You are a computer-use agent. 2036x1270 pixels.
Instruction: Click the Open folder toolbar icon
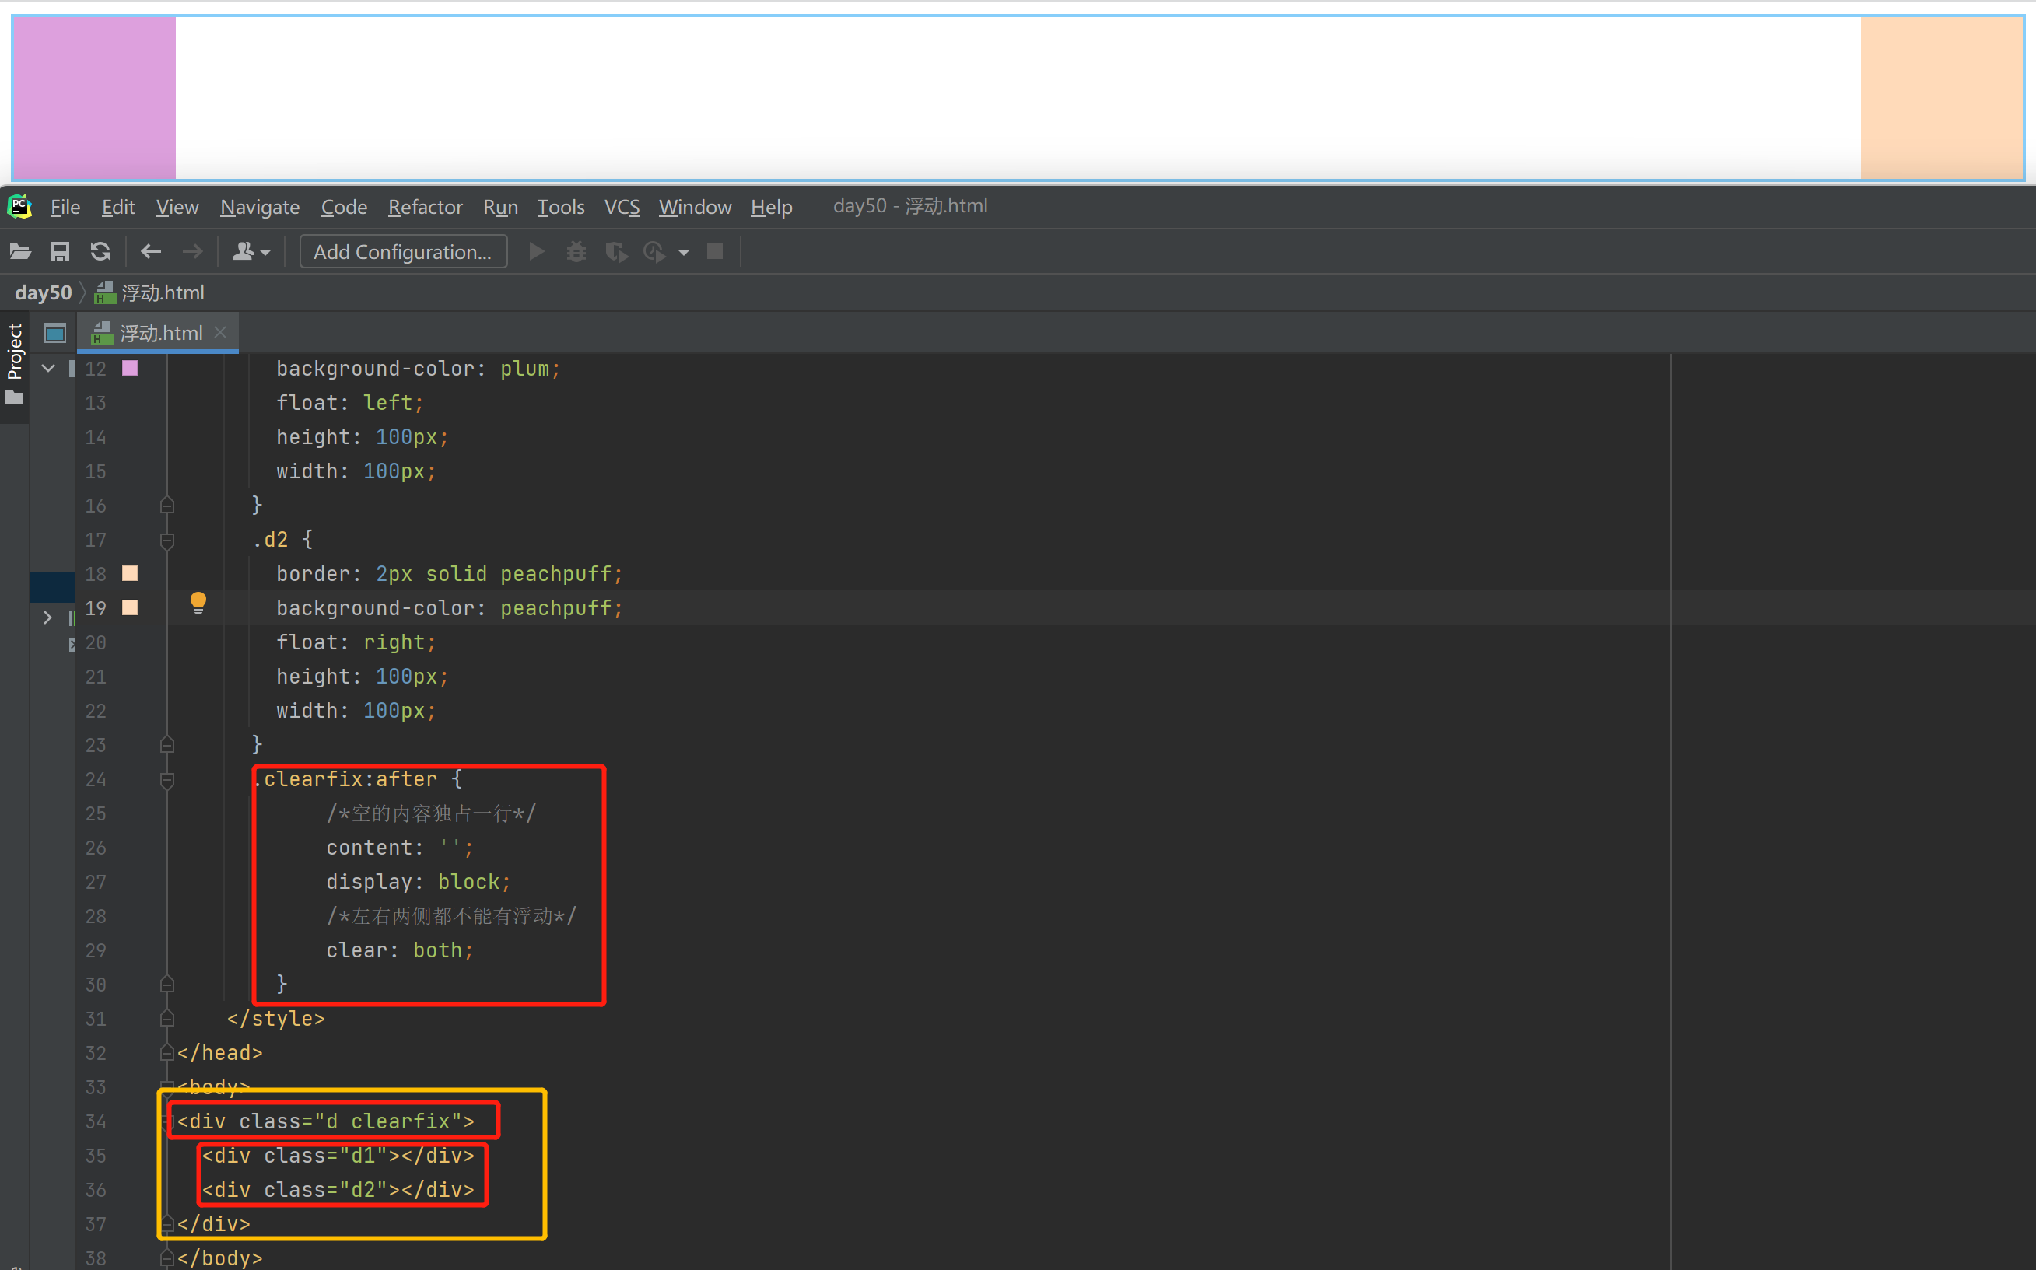click(20, 251)
